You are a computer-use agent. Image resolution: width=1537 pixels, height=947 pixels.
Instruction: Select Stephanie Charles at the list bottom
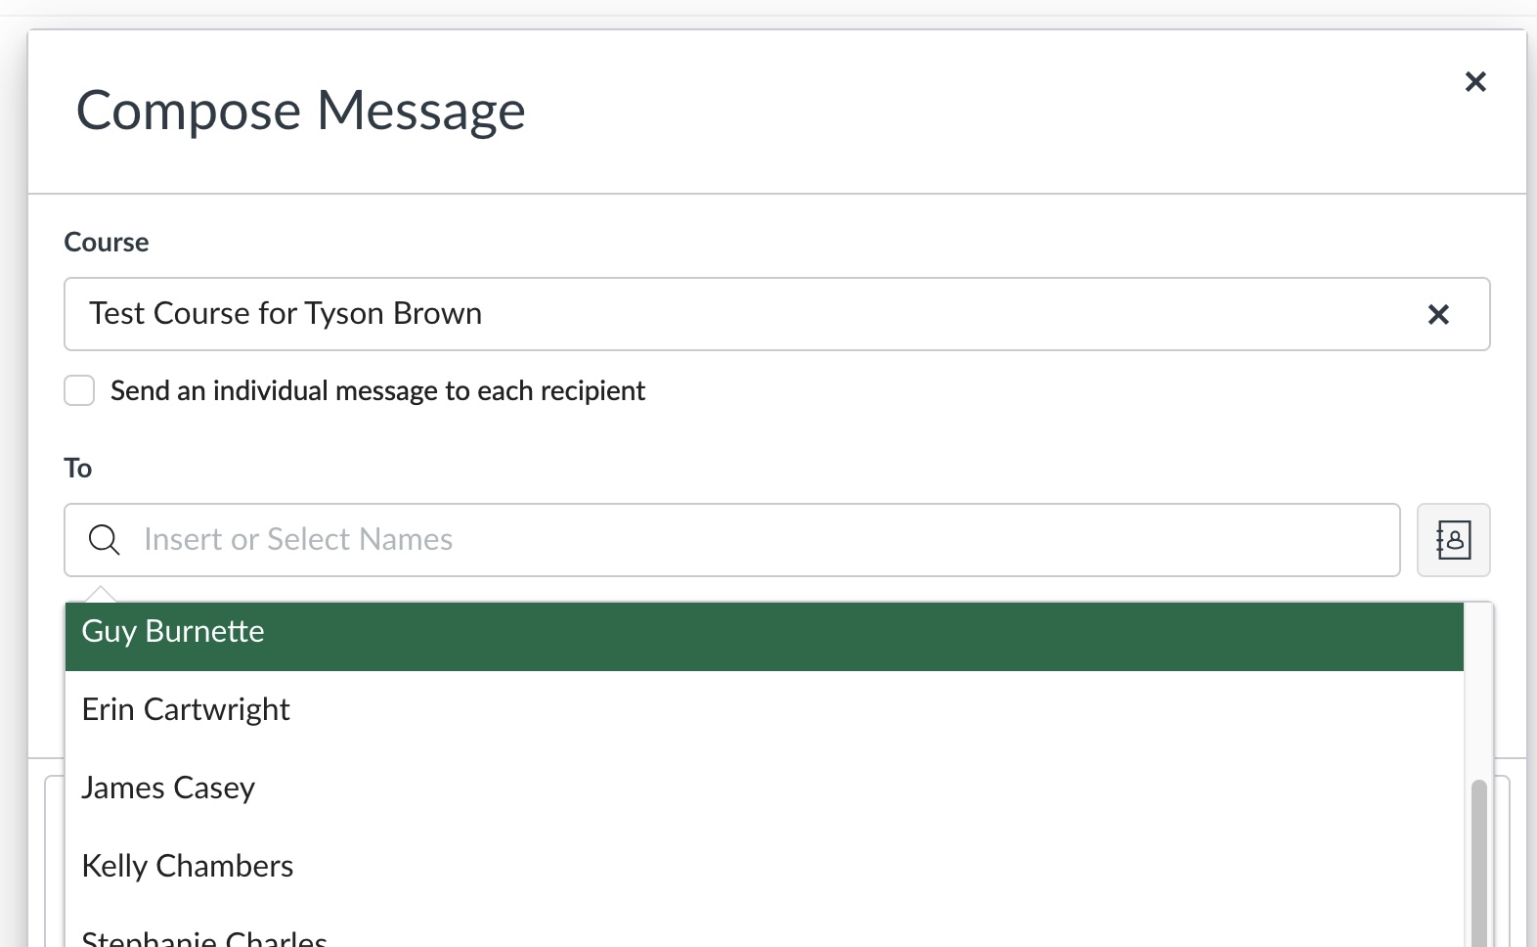coord(204,937)
